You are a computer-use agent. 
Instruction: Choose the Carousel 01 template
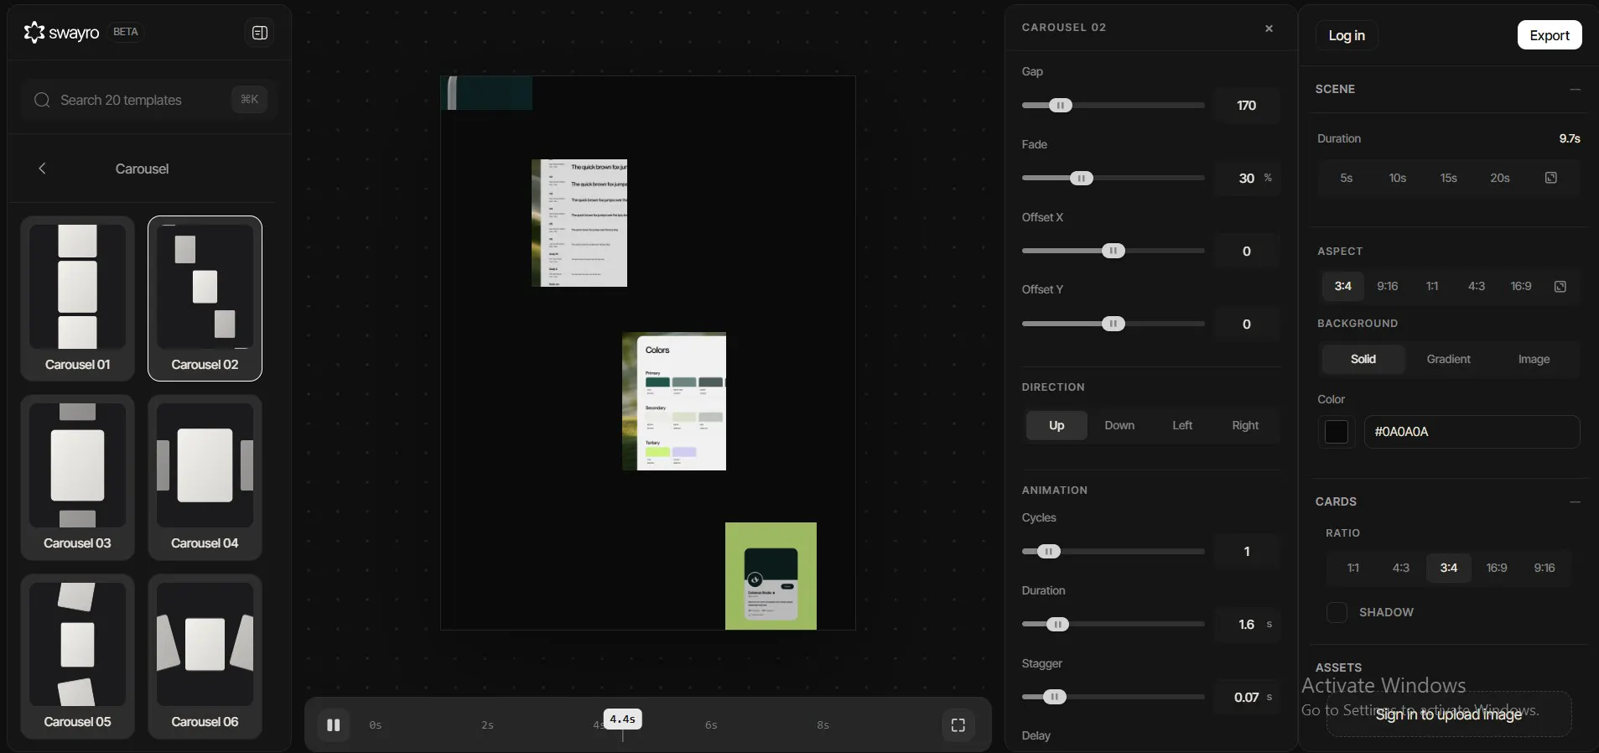tap(77, 299)
